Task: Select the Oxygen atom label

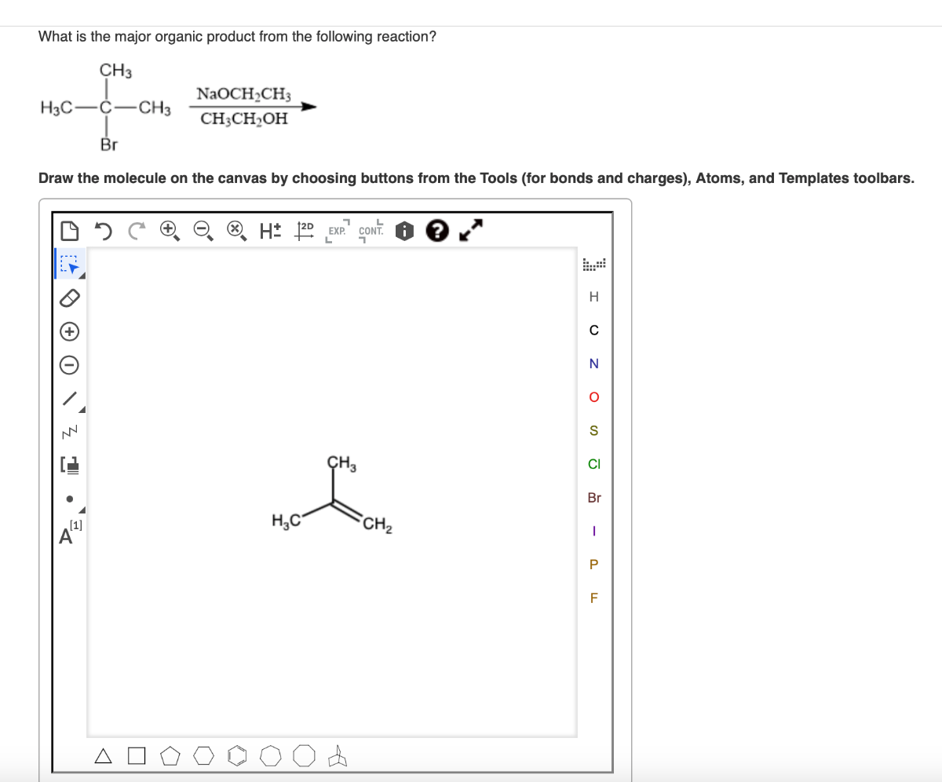Action: [593, 396]
